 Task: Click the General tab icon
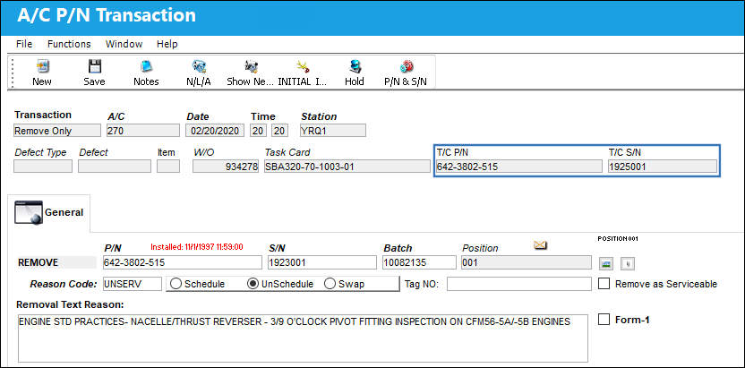pos(29,212)
